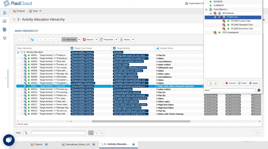Image resolution: width=268 pixels, height=149 pixels.
Task: Click the monitor icon in left sidebar
Action: (x=5, y=29)
